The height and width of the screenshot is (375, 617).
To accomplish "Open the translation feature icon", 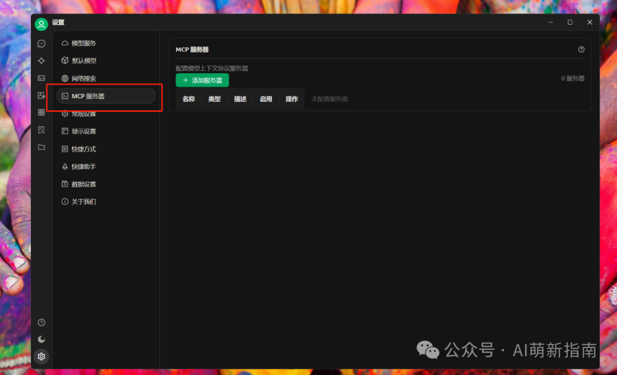I will point(41,95).
